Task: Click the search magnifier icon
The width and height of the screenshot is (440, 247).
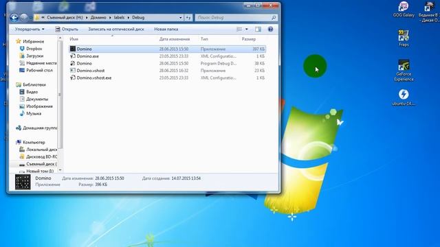Action: (x=274, y=18)
